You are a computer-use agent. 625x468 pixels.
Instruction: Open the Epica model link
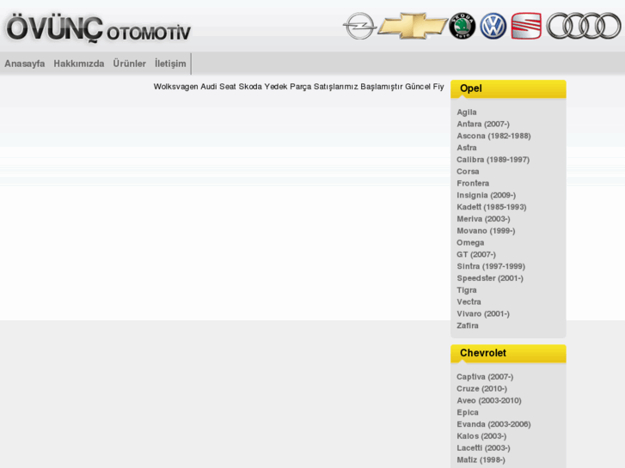tap(468, 412)
